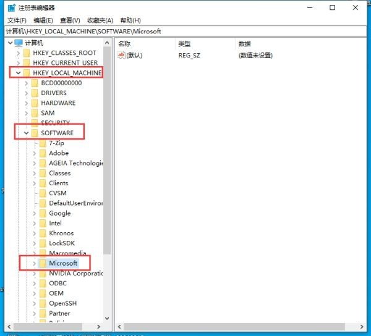Select the Macromedia tree item
Viewport: 371px width, 336px height.
pos(67,253)
